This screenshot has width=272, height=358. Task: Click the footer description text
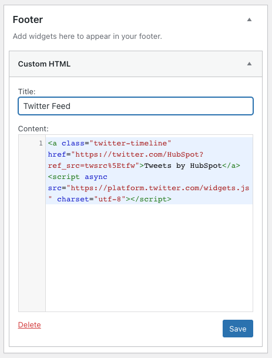(88, 37)
